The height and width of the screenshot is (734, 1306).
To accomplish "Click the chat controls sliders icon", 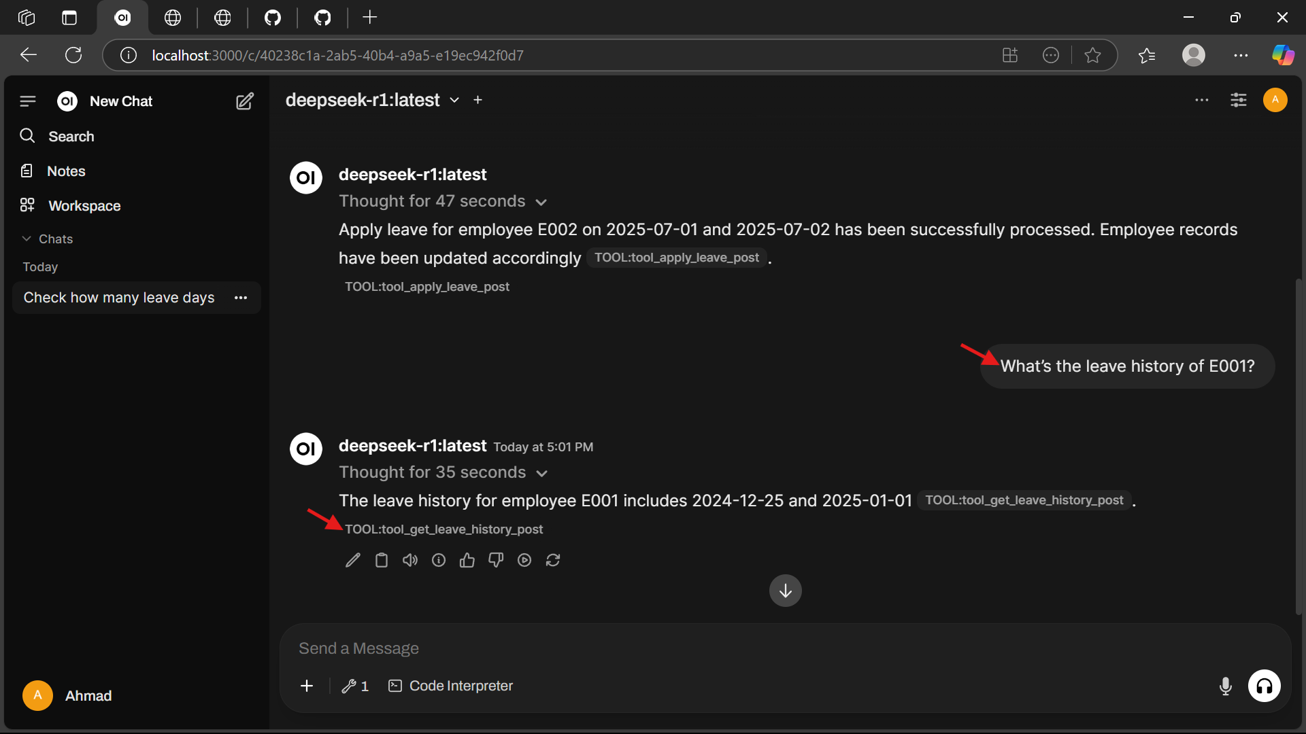I will tap(1239, 100).
